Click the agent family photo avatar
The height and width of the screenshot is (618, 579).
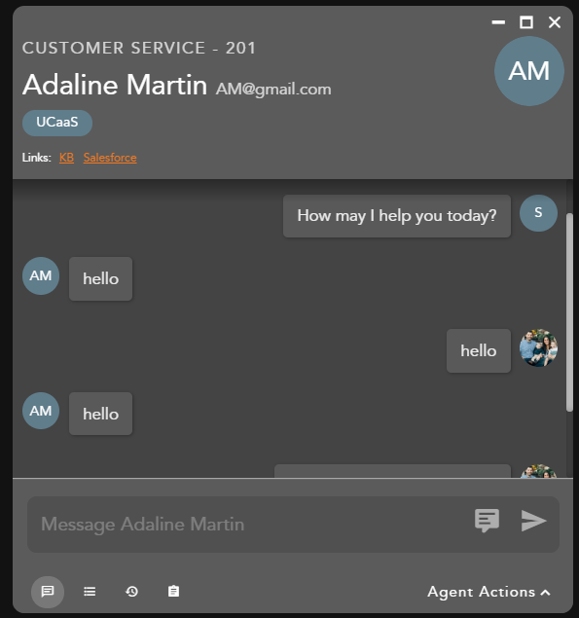tap(538, 348)
